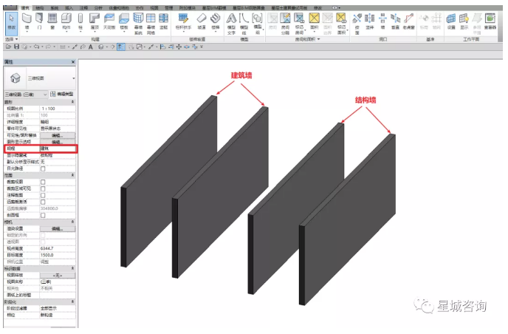Switch to the Annotate (注释) ribbon tab

tap(83, 7)
